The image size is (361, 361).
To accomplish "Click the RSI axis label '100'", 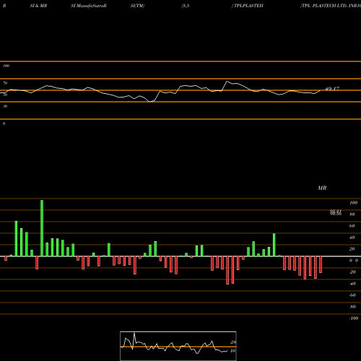I will click(x=6, y=66).
